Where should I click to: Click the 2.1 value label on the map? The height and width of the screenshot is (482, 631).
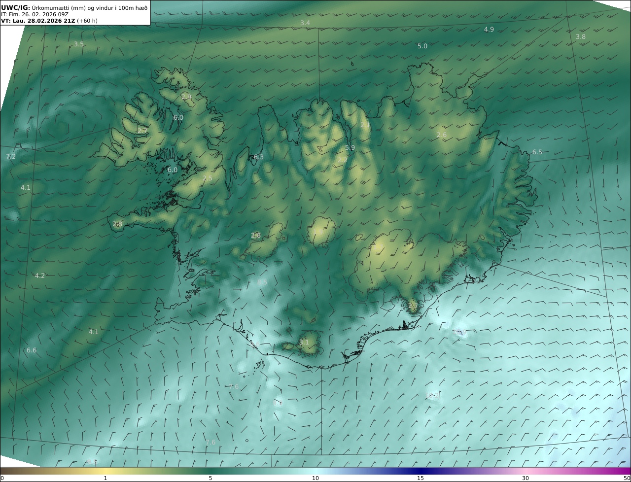coord(365,125)
